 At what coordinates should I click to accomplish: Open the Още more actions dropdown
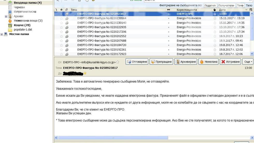point(248,62)
